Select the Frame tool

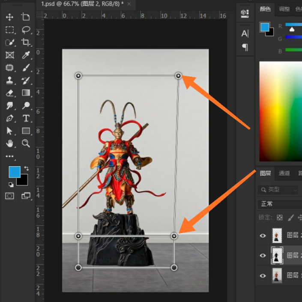(9, 55)
